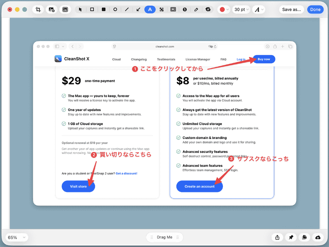The width and height of the screenshot is (329, 247).
Task: Click the $8 price text
Action: pos(183,81)
